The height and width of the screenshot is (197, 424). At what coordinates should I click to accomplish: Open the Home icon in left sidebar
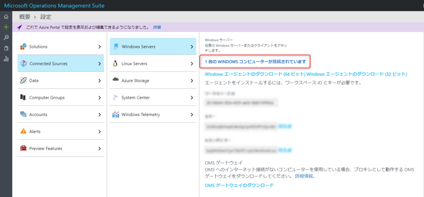coord(6,17)
